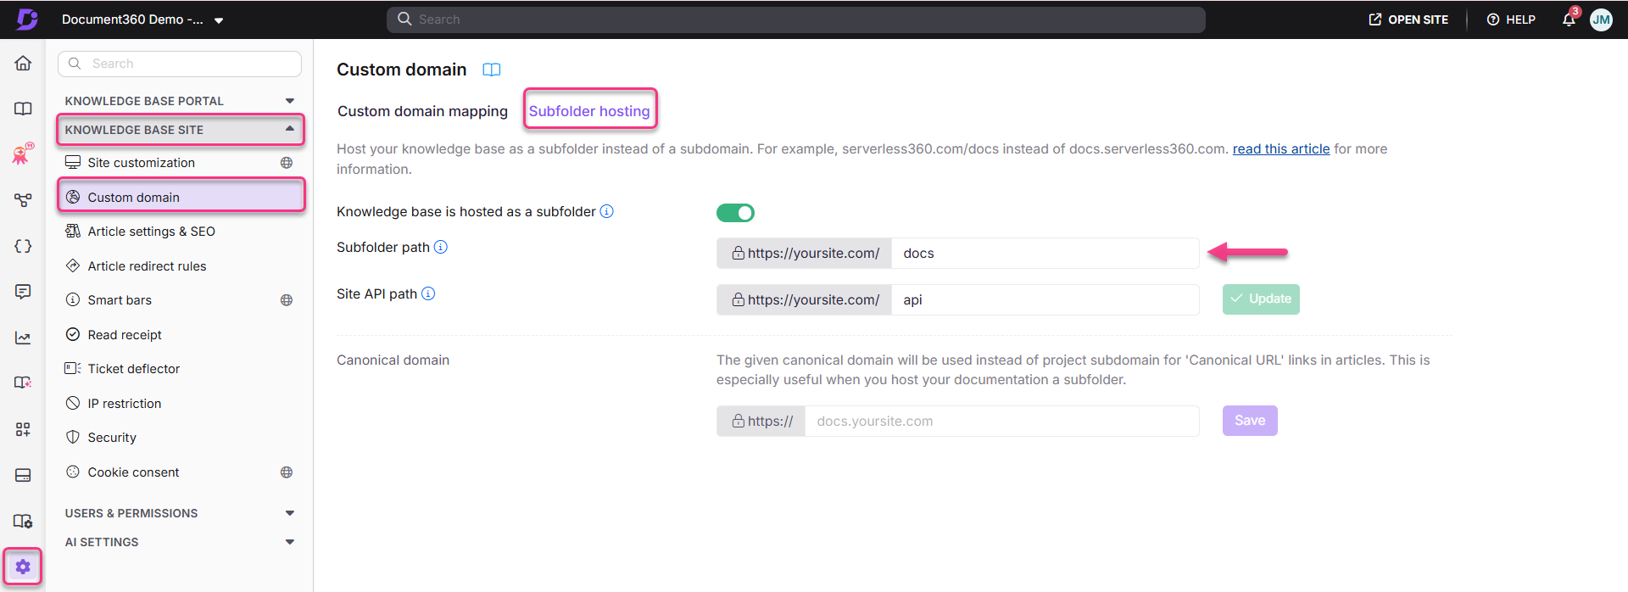Open Cookie consent settings
Image resolution: width=1628 pixels, height=592 pixels.
[180, 472]
